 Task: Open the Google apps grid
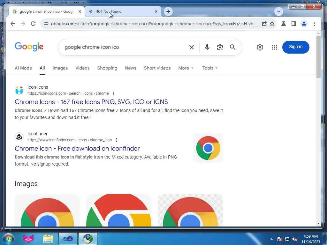(275, 47)
